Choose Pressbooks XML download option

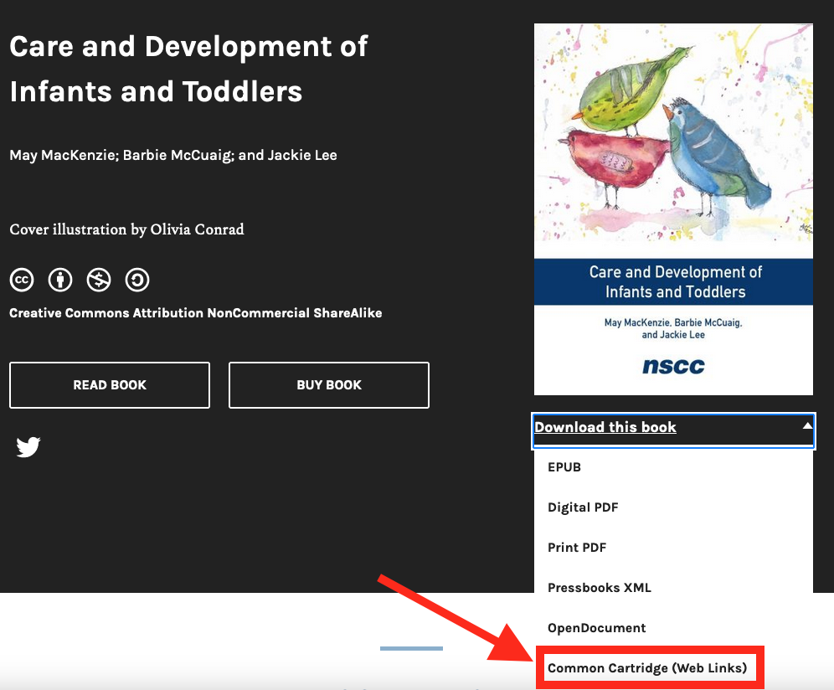click(x=600, y=588)
